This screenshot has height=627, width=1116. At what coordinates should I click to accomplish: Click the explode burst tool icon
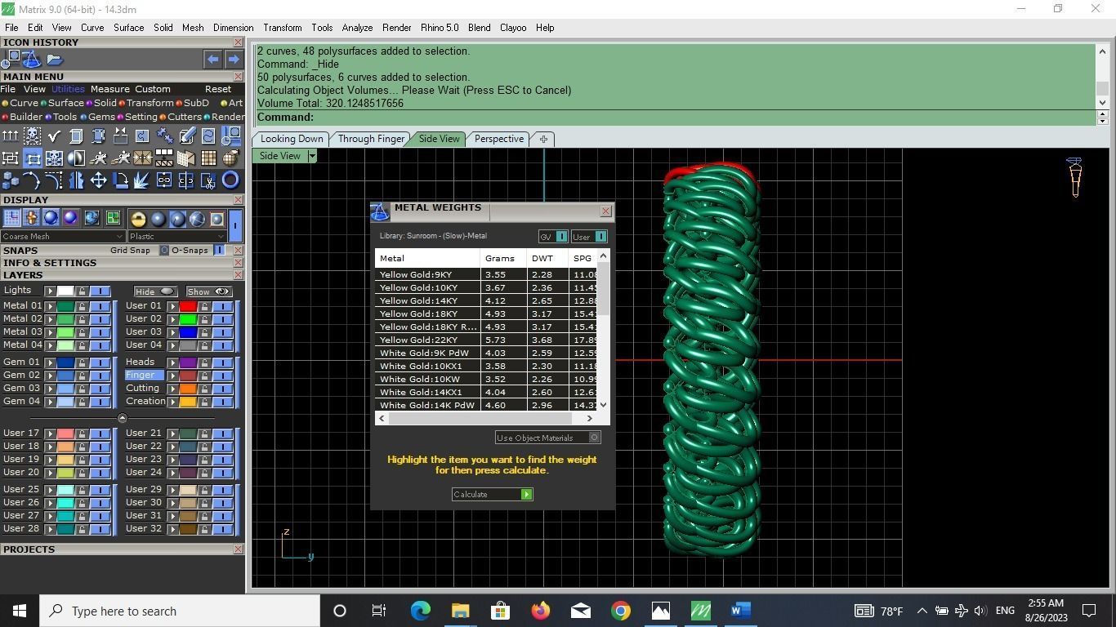(142, 180)
